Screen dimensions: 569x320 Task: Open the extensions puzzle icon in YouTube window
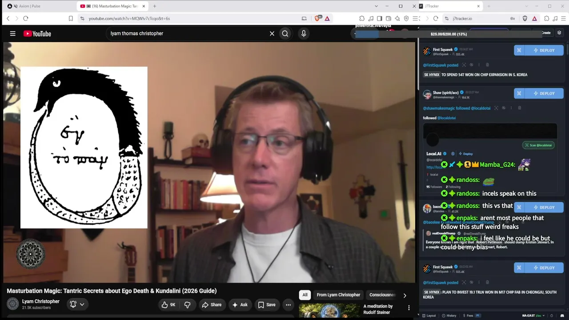362,18
